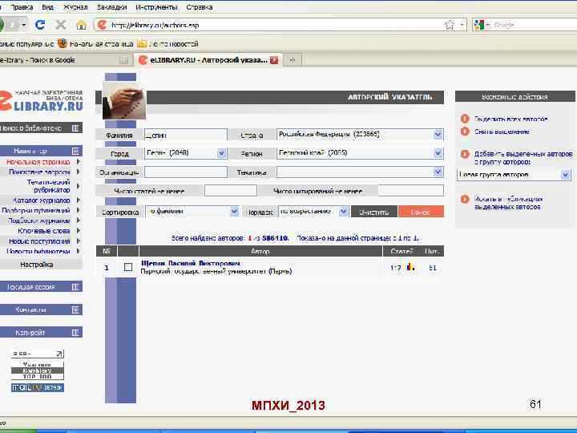Expand the Копирайт panel
The image size is (577, 433).
75,333
